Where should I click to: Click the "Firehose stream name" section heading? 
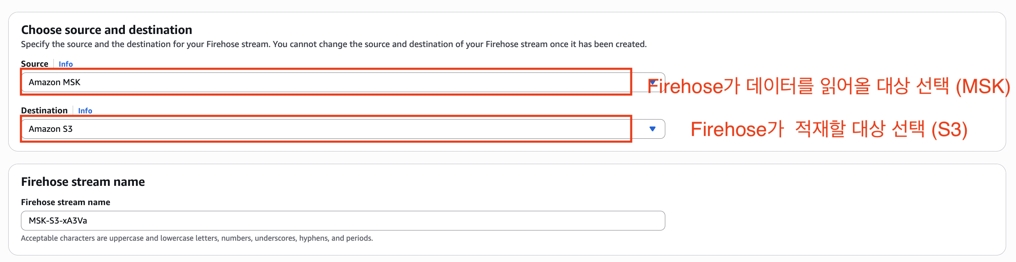tap(83, 182)
